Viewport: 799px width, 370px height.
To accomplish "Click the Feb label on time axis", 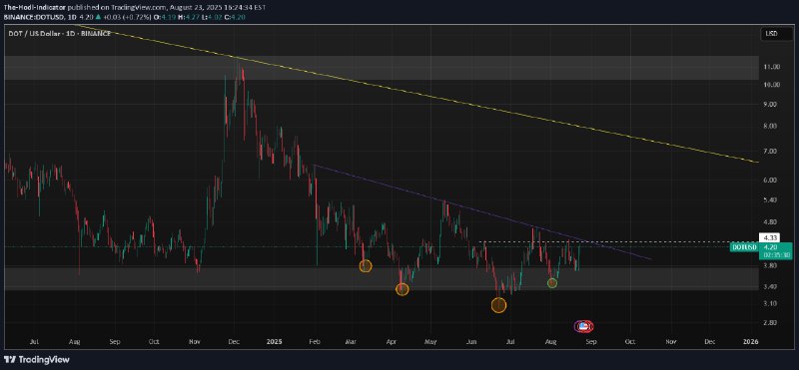I will [315, 341].
